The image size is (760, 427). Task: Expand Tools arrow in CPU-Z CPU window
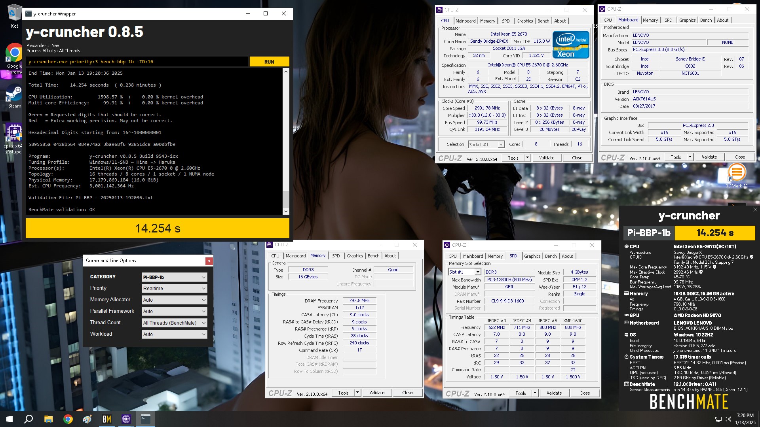(x=527, y=158)
